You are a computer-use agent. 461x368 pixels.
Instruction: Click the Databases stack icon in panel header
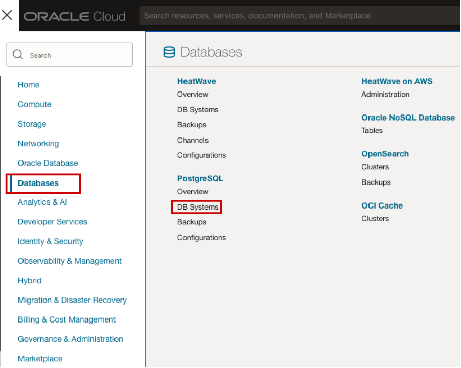tap(169, 52)
